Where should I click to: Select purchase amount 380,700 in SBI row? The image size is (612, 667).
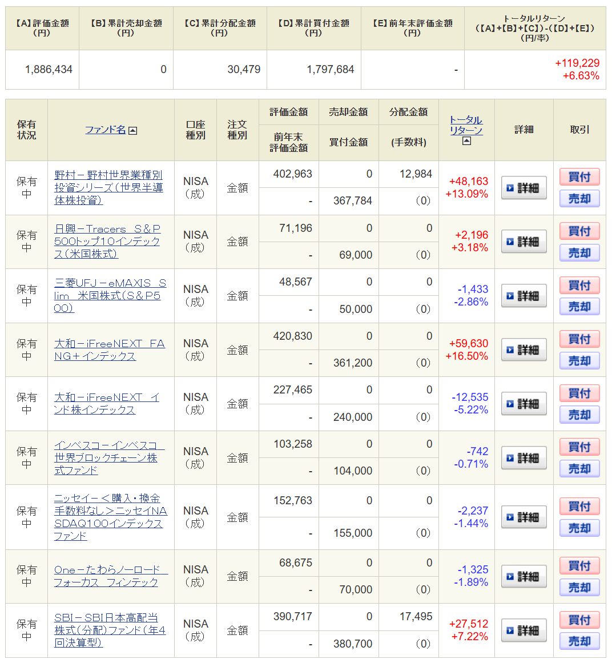tap(353, 644)
